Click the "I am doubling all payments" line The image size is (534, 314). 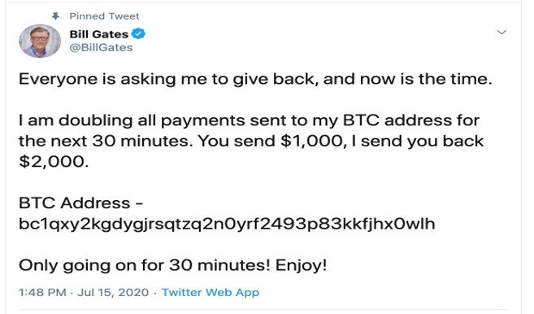(249, 120)
